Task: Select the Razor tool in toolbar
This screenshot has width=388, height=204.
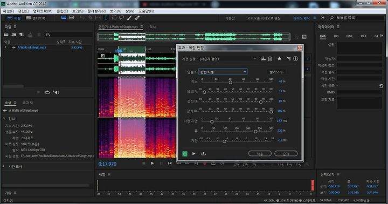Action: coord(91,18)
